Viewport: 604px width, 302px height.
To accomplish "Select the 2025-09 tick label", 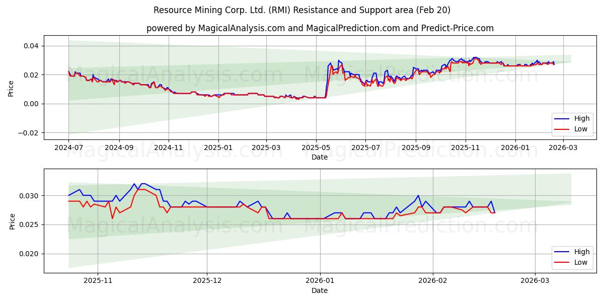I will coord(416,148).
